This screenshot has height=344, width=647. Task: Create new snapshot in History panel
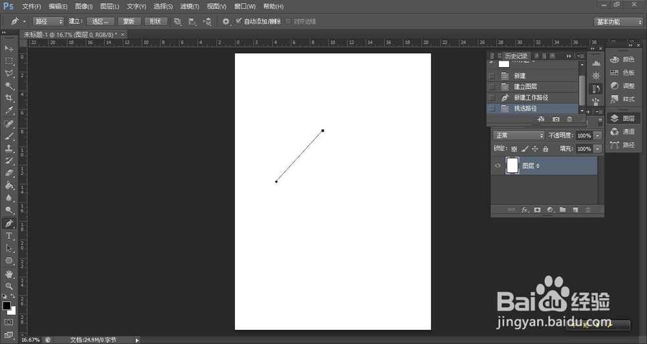pos(556,119)
